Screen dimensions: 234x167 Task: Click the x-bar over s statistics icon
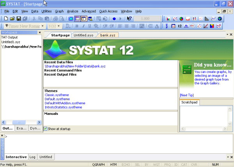(x=167, y=26)
